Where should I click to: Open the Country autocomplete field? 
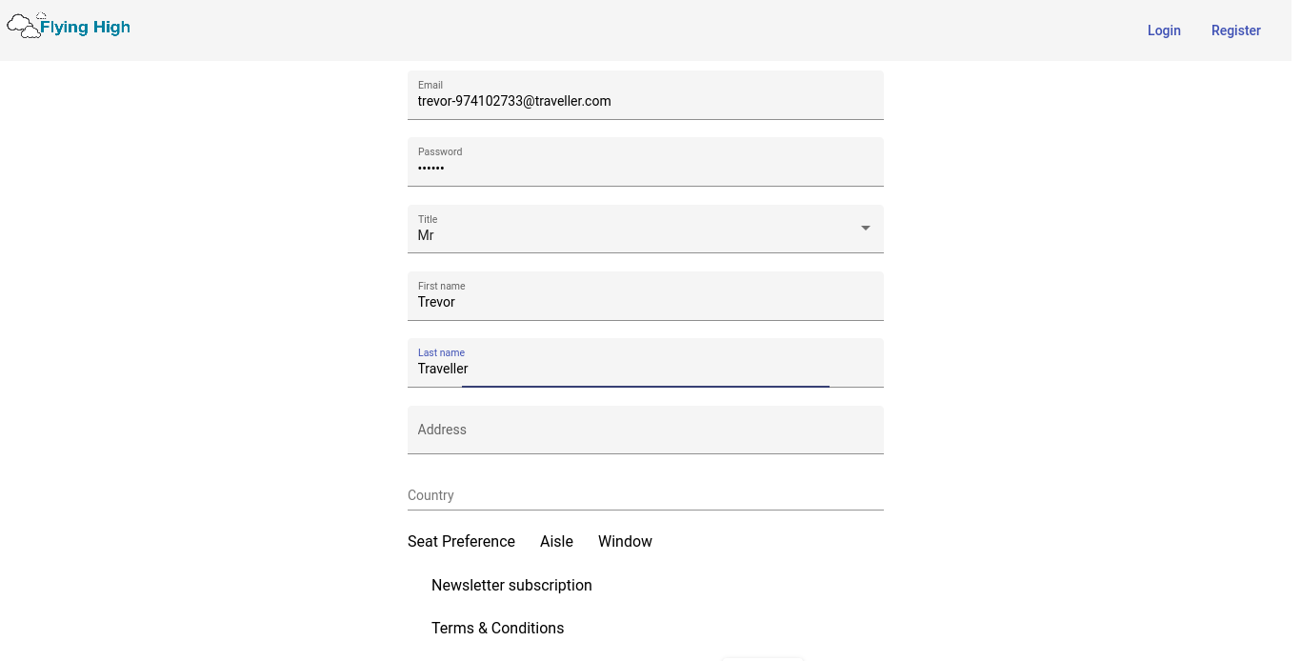pyautogui.click(x=645, y=495)
